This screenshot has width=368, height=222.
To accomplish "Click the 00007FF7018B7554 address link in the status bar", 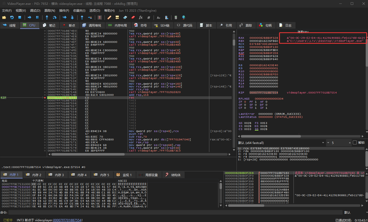I will (67, 220).
